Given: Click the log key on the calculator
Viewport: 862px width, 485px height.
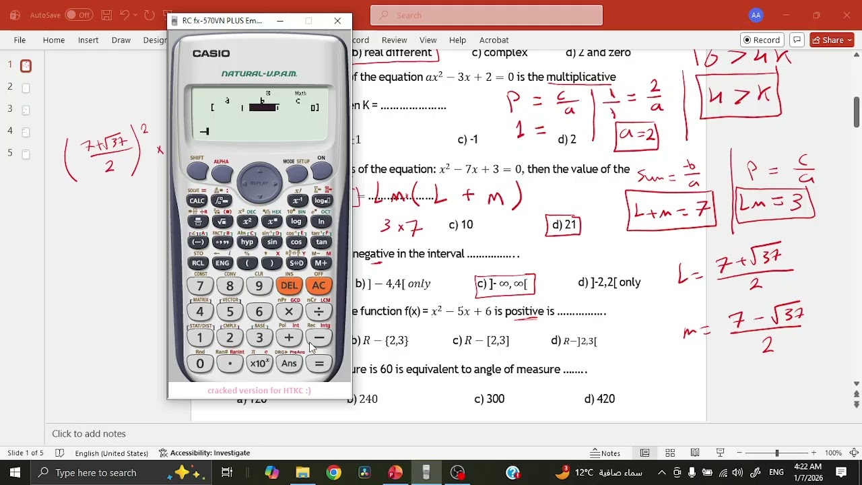Looking at the screenshot, I should click(x=296, y=222).
